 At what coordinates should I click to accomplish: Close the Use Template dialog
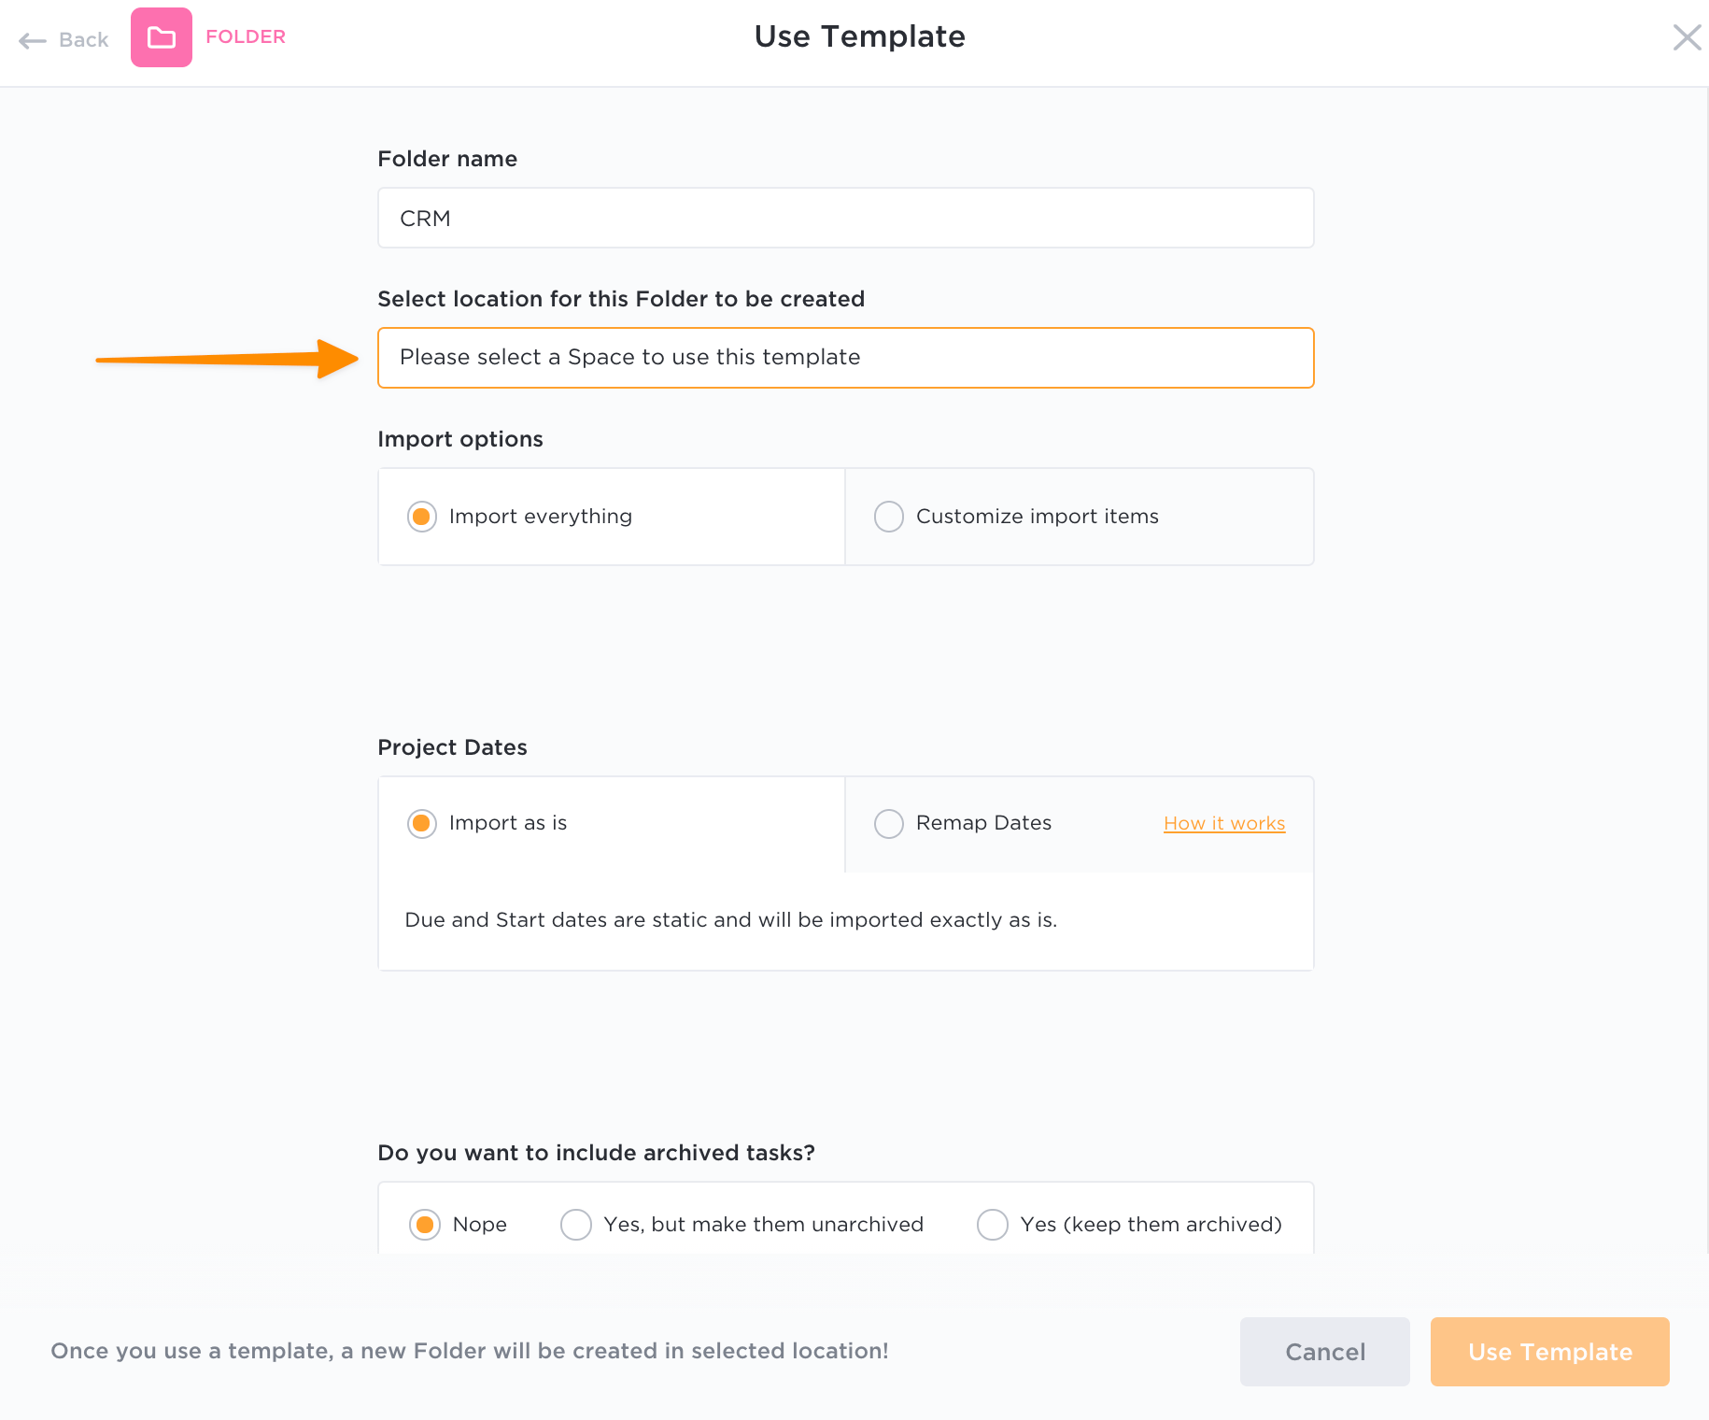[x=1687, y=37]
